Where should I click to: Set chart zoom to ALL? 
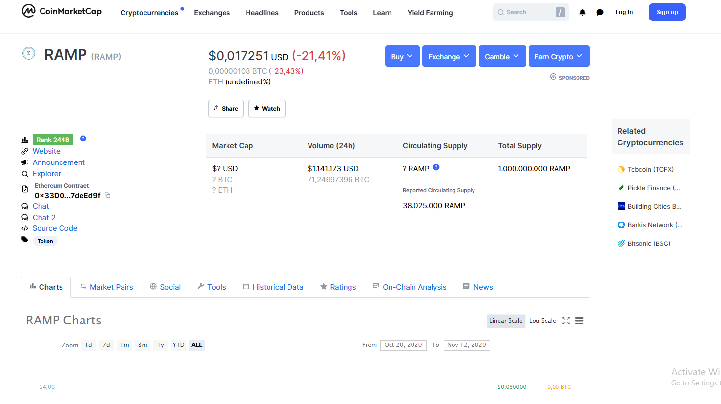197,345
